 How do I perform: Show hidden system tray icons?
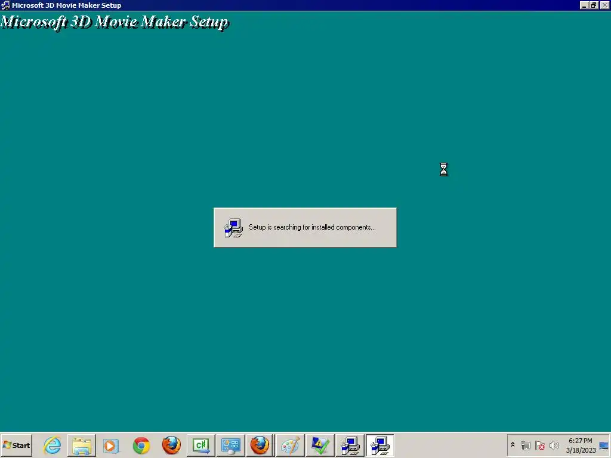[x=513, y=445]
